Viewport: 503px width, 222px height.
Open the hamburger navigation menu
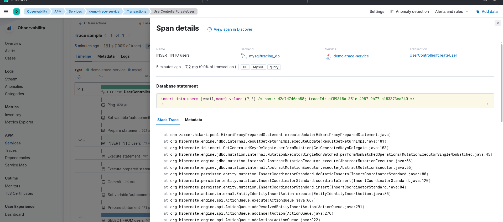[6, 12]
